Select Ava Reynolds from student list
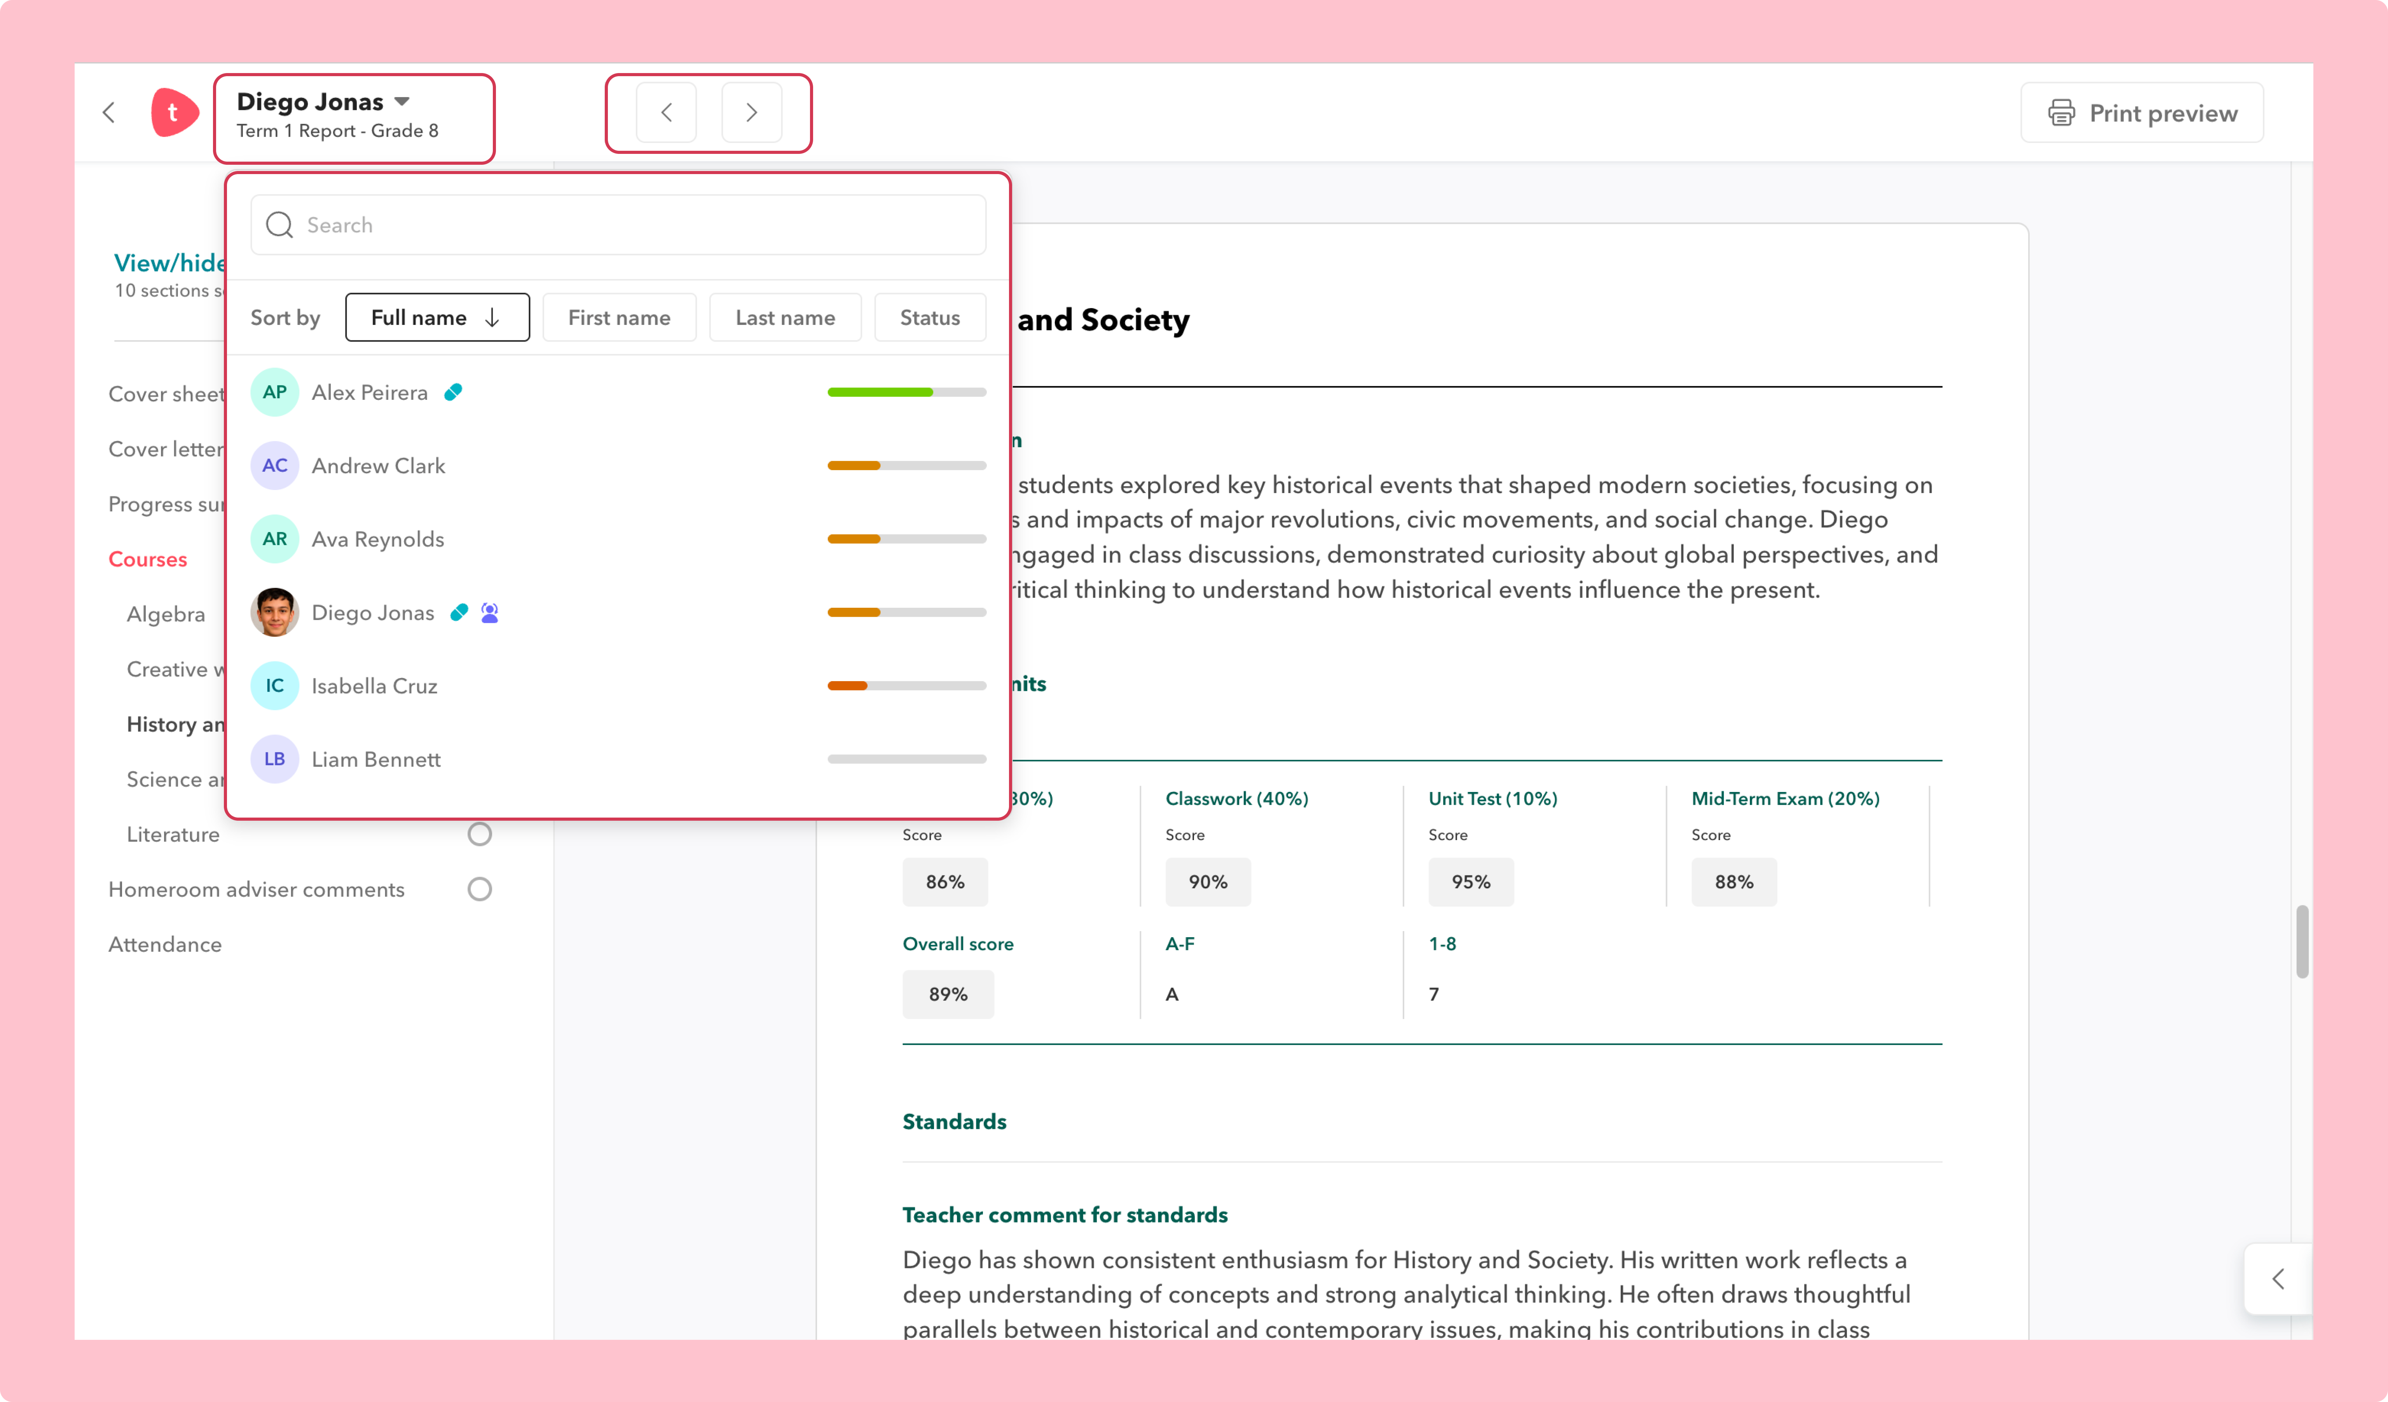Screen dimensions: 2388x1402 (x=618, y=539)
